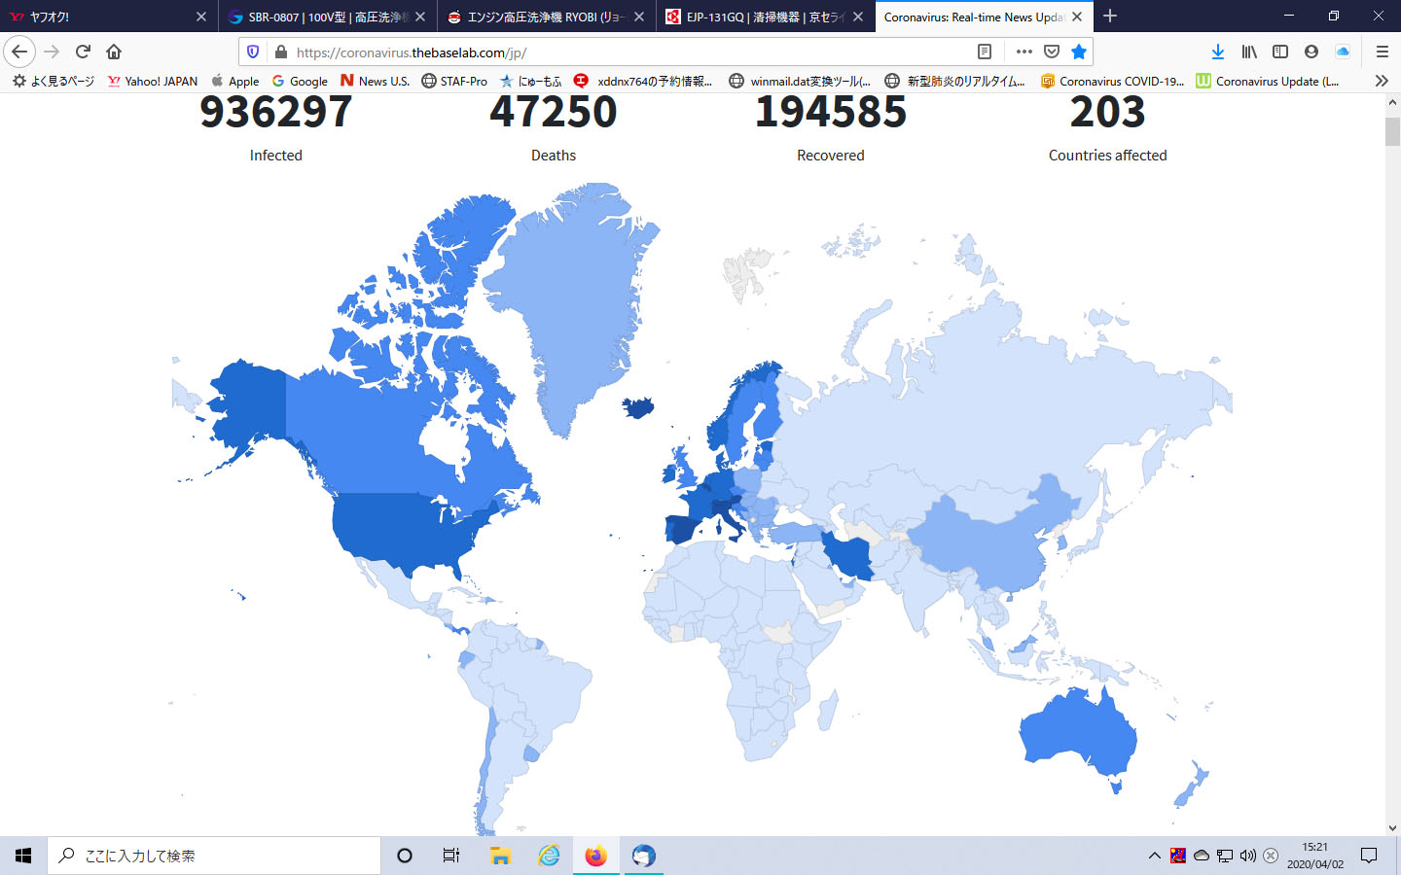This screenshot has width=1401, height=875.
Task: Open the Downloads panel arrow icon
Action: tap(1217, 52)
